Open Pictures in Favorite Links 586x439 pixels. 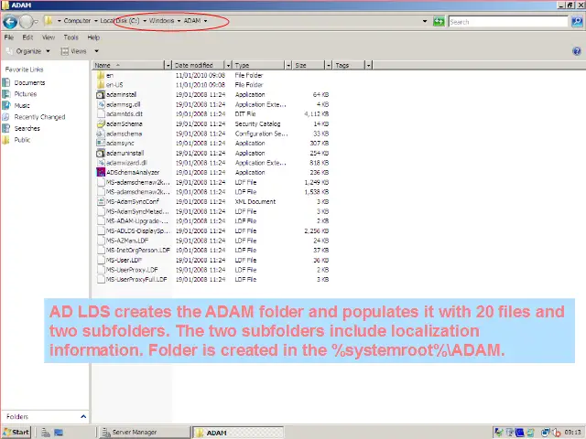[x=26, y=94]
